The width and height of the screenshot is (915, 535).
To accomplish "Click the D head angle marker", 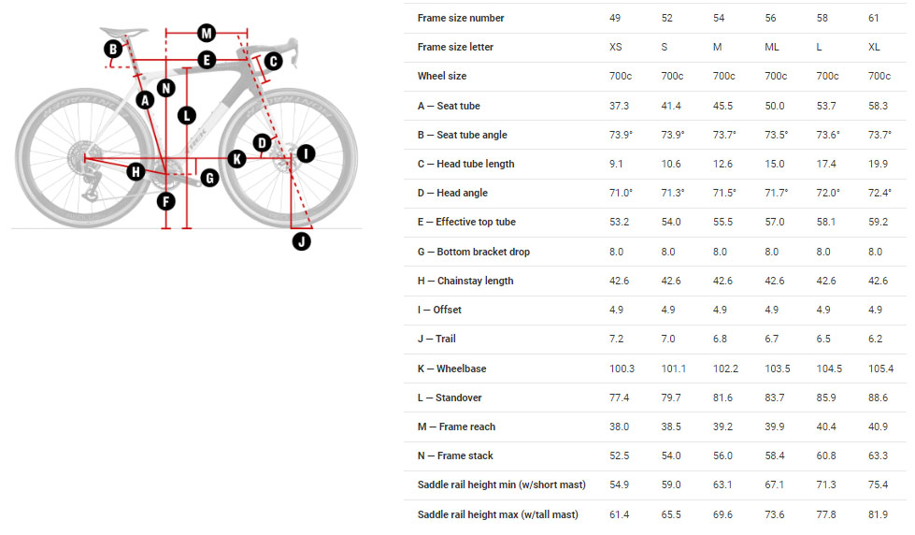I will 263,142.
